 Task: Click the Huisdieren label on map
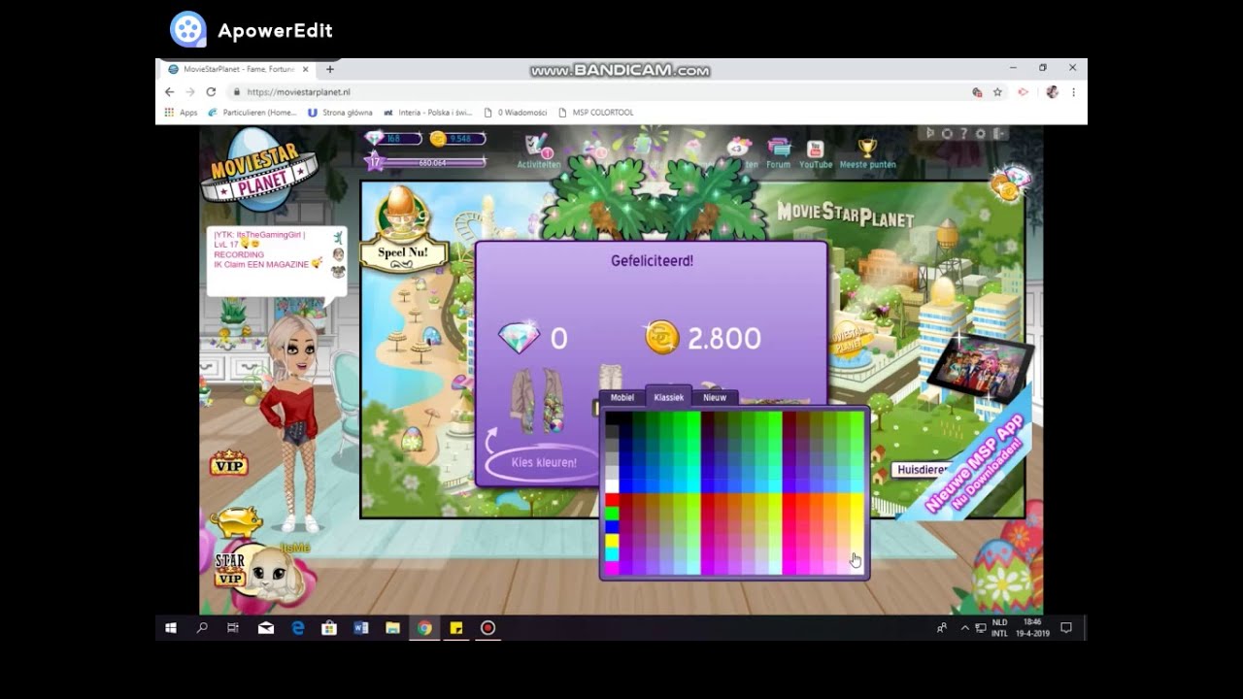920,470
